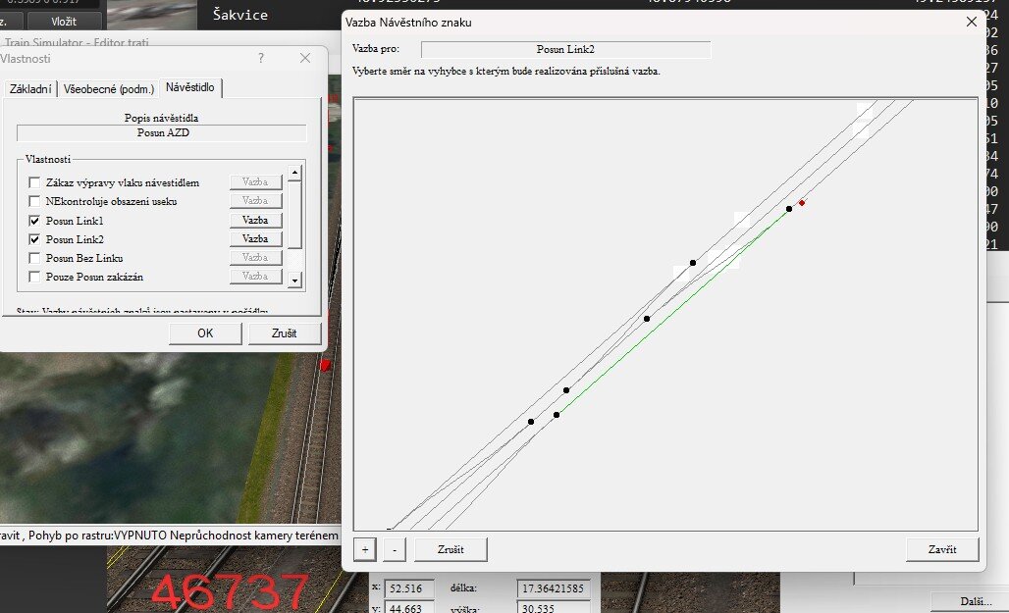Click the Šakvice label in the editor
Viewport: 1009px width, 613px height.
click(240, 15)
